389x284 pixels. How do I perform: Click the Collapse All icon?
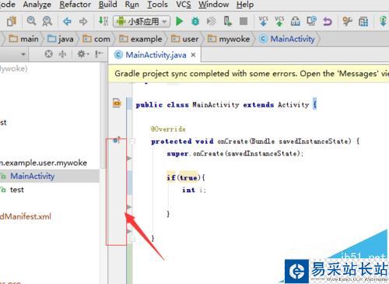click(x=62, y=54)
